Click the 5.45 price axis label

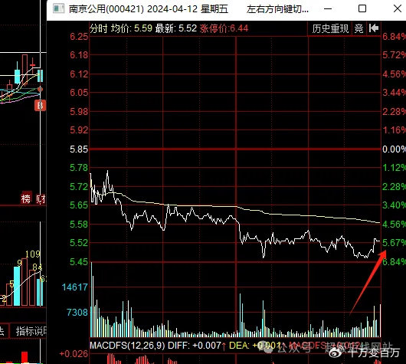[x=79, y=261]
